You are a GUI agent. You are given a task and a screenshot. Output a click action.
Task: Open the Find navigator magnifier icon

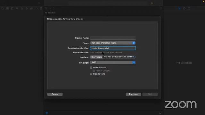[x=17, y=9]
